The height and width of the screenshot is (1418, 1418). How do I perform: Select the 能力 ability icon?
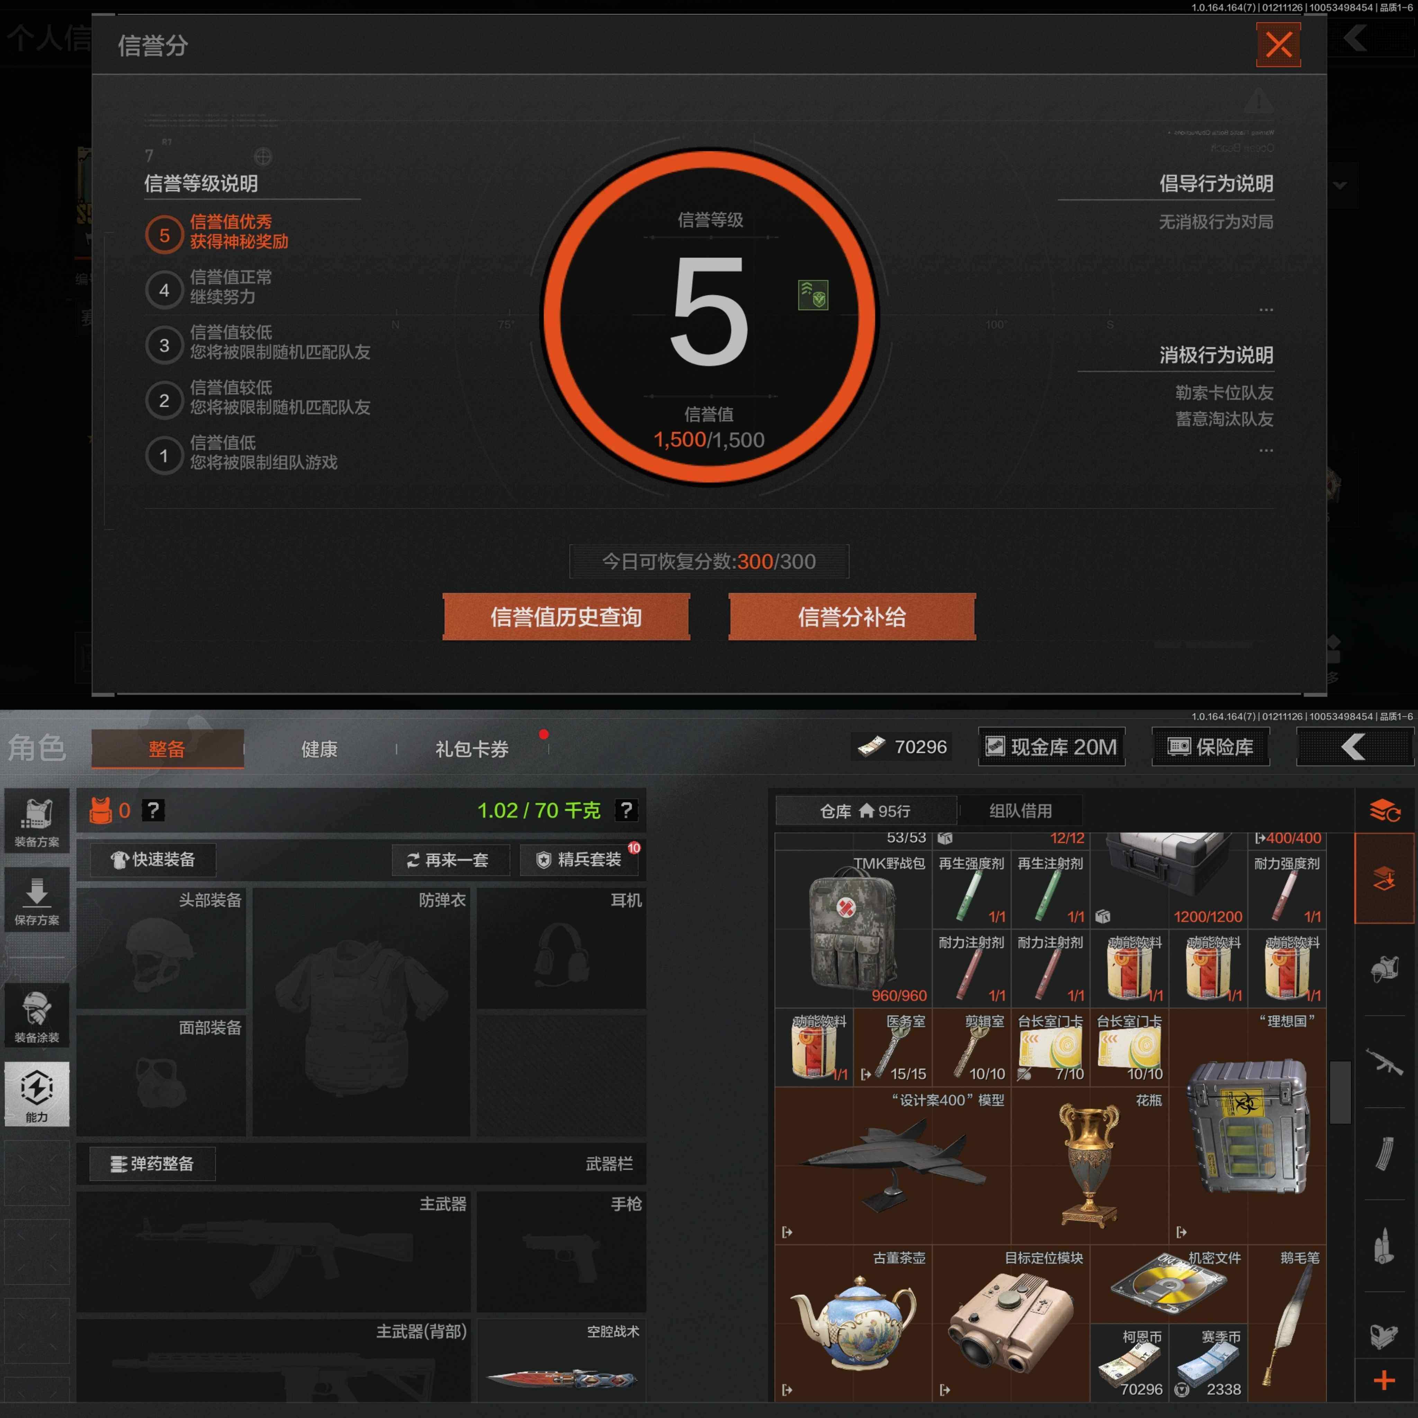click(x=37, y=1093)
